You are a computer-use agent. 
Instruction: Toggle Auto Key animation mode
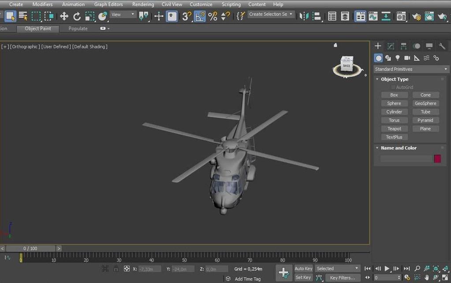(303, 268)
